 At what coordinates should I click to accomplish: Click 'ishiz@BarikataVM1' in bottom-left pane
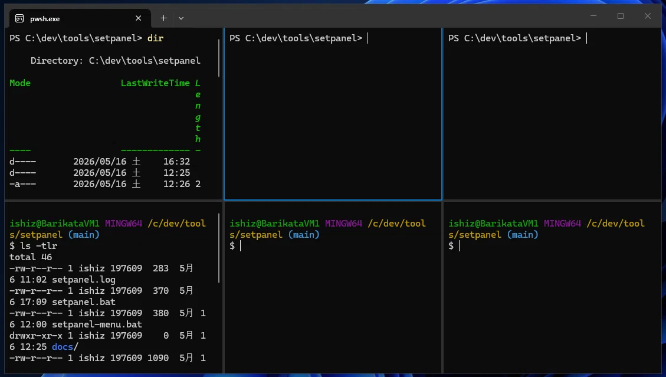pos(54,224)
